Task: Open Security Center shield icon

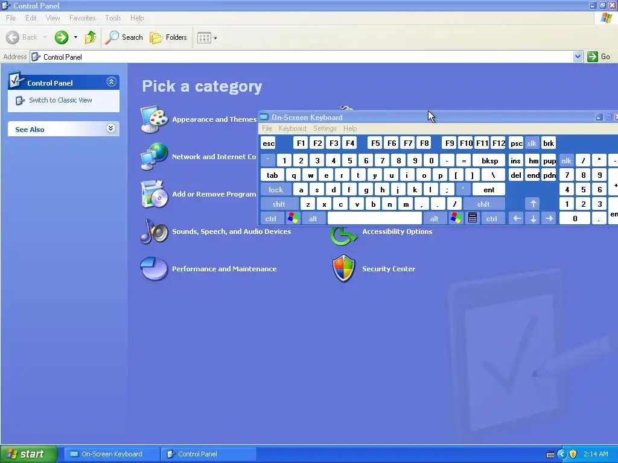Action: [343, 269]
